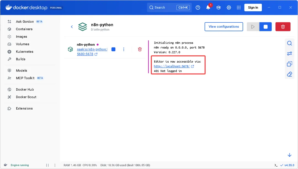Open the Learning center graduation cap icon
This screenshot has width=298, height=169.
[x=218, y=7]
